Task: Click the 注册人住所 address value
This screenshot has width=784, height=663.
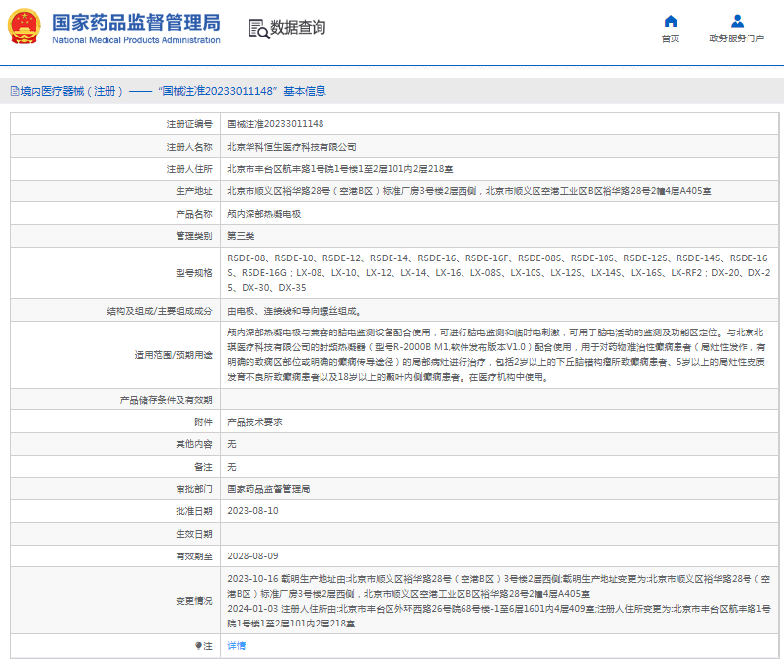Action: pyautogui.click(x=340, y=169)
